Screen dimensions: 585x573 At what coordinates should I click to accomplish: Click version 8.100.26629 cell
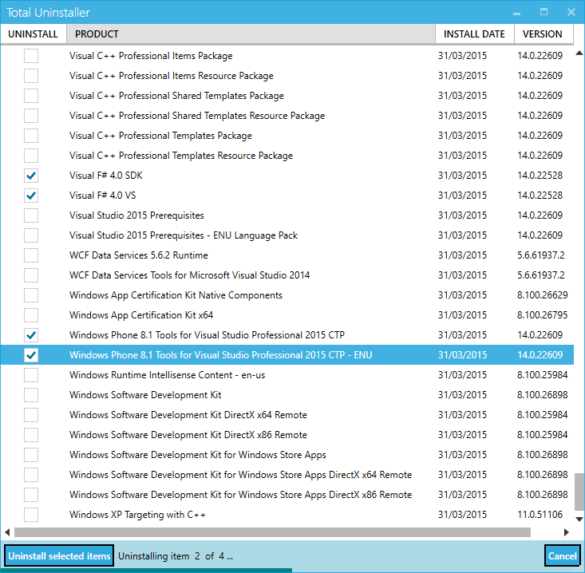point(543,295)
